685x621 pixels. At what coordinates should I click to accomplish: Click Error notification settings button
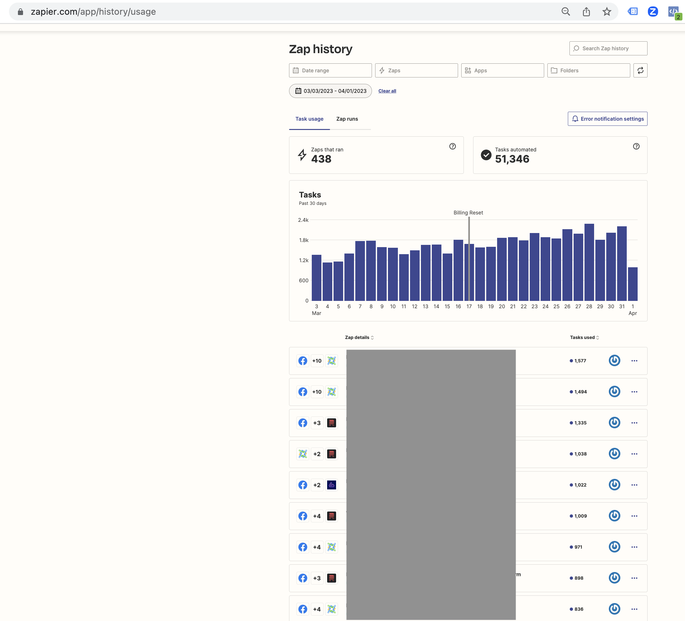tap(607, 118)
